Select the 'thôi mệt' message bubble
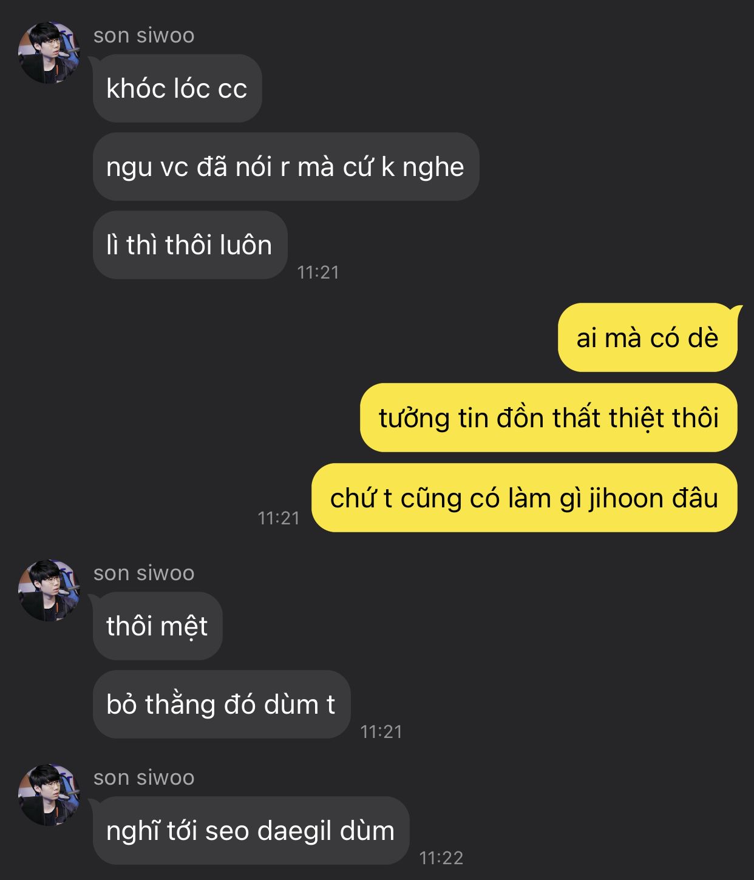This screenshot has width=754, height=880. (158, 626)
